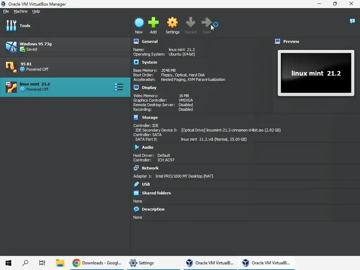Viewport: 360px width, 270px height.
Task: Click the USB section plug icon
Action: pos(136,184)
